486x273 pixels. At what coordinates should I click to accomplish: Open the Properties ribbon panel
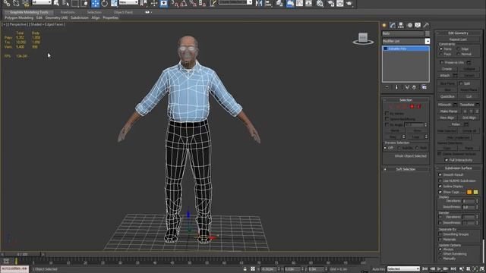111,18
